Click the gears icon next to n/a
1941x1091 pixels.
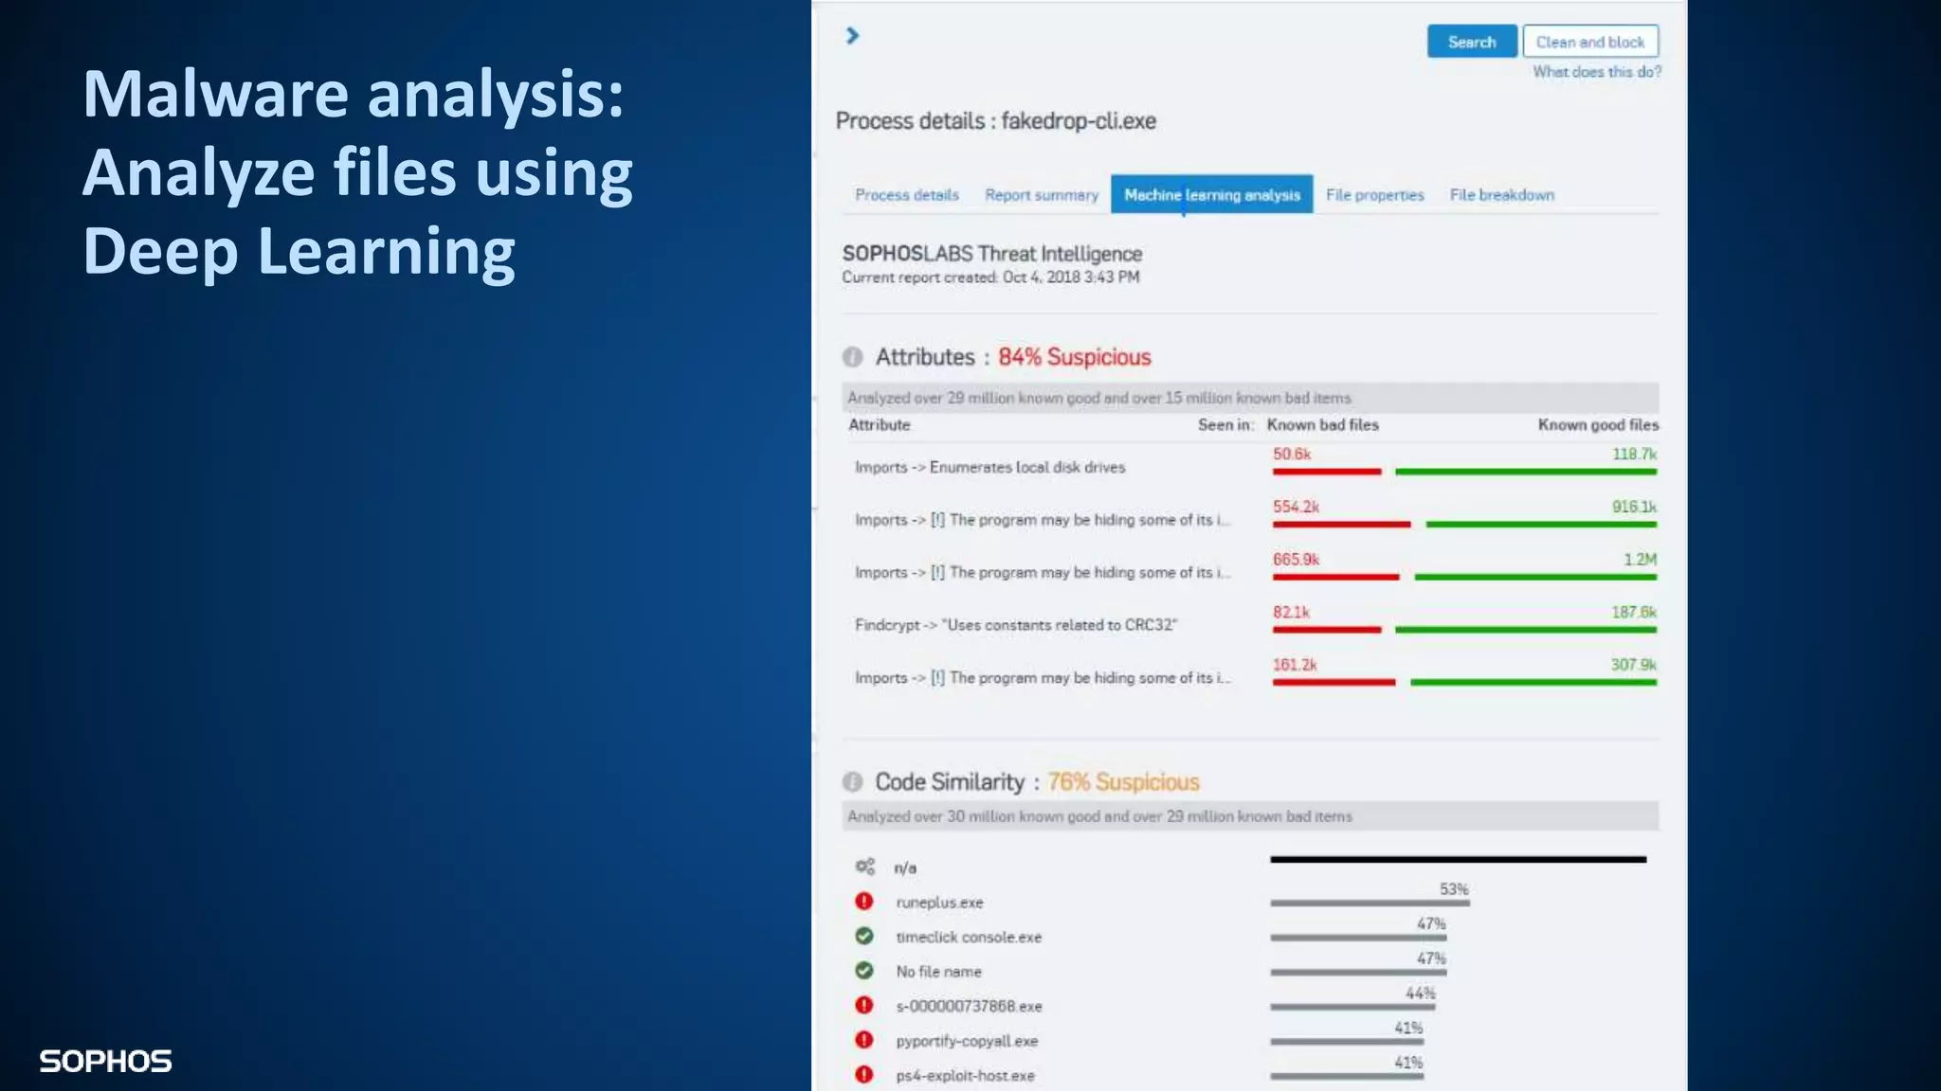[x=864, y=867]
